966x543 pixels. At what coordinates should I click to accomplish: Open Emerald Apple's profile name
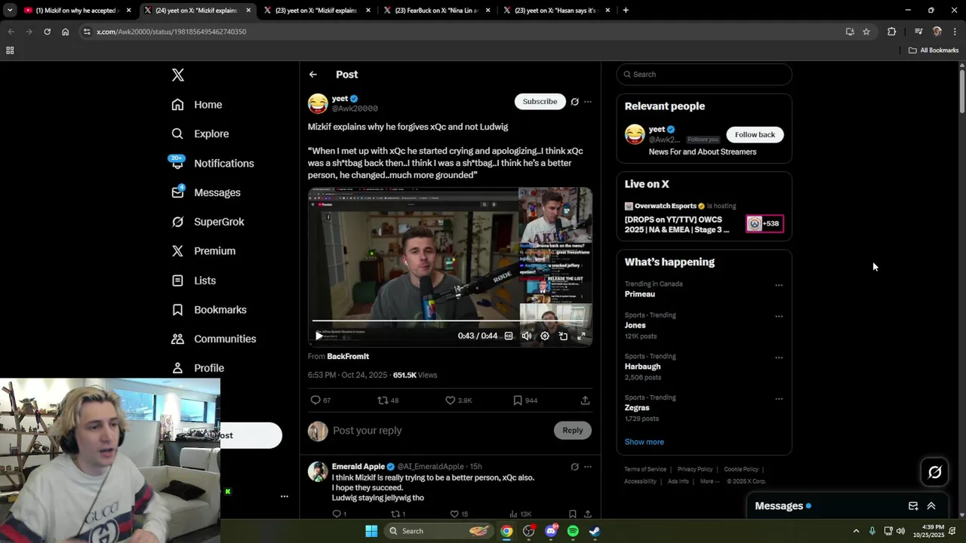click(358, 467)
